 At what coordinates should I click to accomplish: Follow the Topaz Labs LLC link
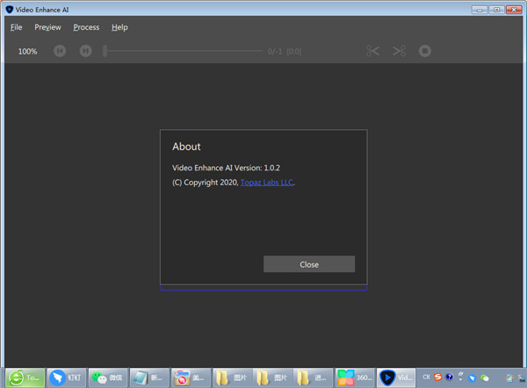click(x=268, y=183)
